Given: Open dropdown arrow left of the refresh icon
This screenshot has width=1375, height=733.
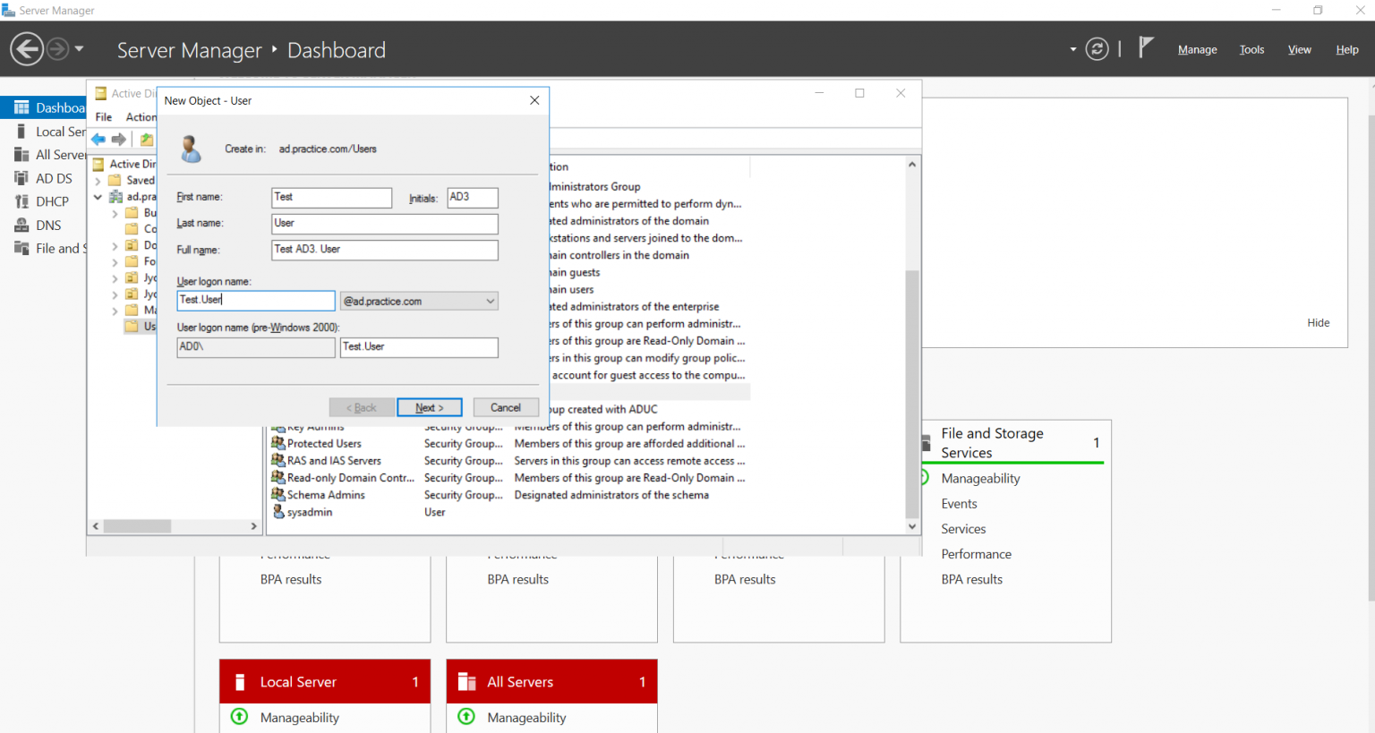Looking at the screenshot, I should (1072, 49).
